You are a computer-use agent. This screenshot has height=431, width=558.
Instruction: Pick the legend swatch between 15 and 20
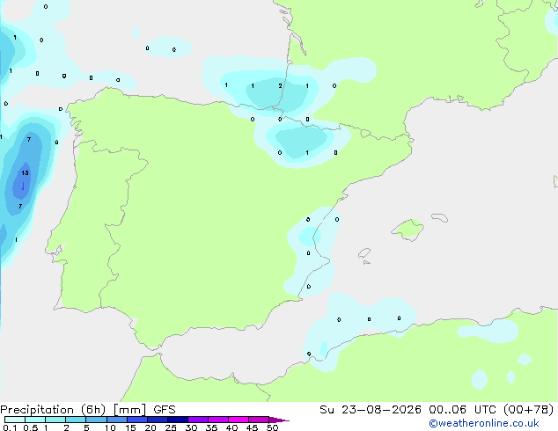pos(137,420)
